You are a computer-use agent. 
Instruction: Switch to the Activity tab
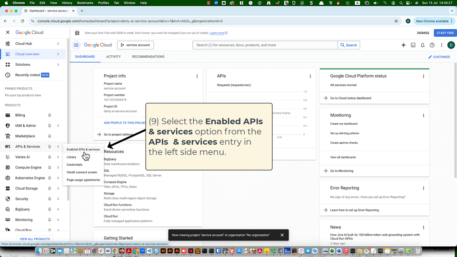pyautogui.click(x=113, y=57)
